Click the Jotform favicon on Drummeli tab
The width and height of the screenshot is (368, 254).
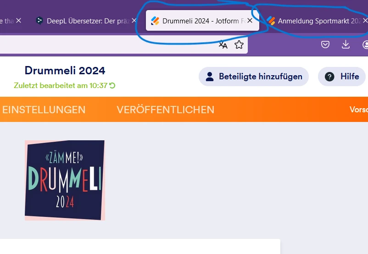[155, 21]
